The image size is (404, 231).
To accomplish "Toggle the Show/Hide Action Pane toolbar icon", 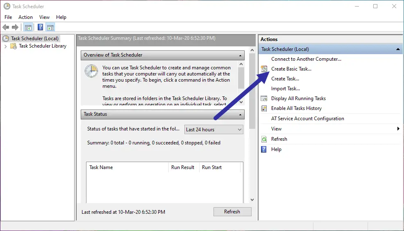I will [x=50, y=27].
